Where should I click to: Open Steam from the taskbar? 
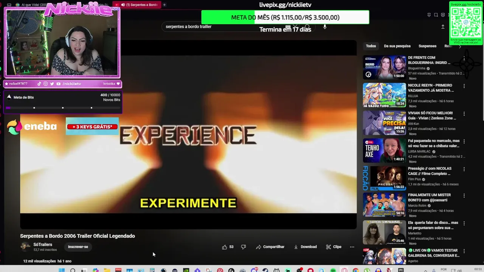265,270
